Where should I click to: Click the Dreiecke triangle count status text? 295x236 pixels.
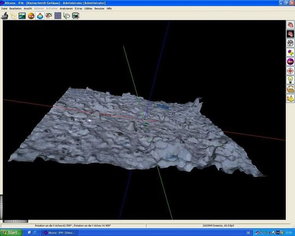coord(218,226)
